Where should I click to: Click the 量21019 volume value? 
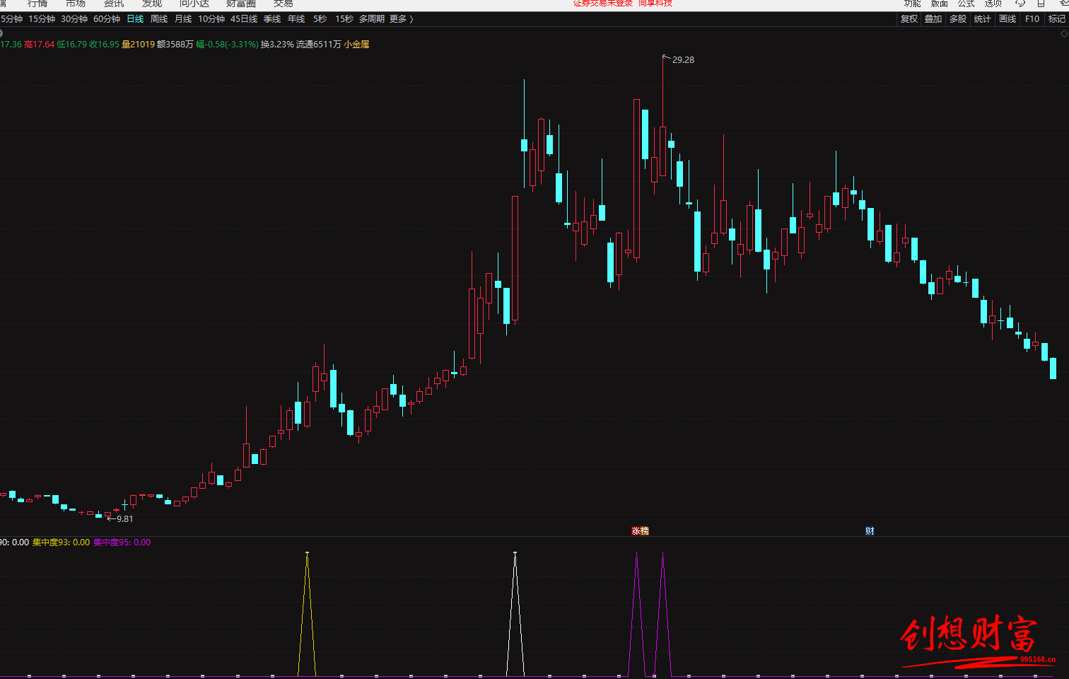pos(138,45)
